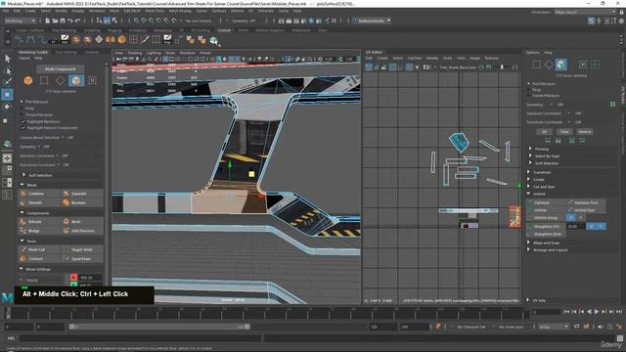Click the Inverse selection button in UV Toolkit

click(584, 132)
